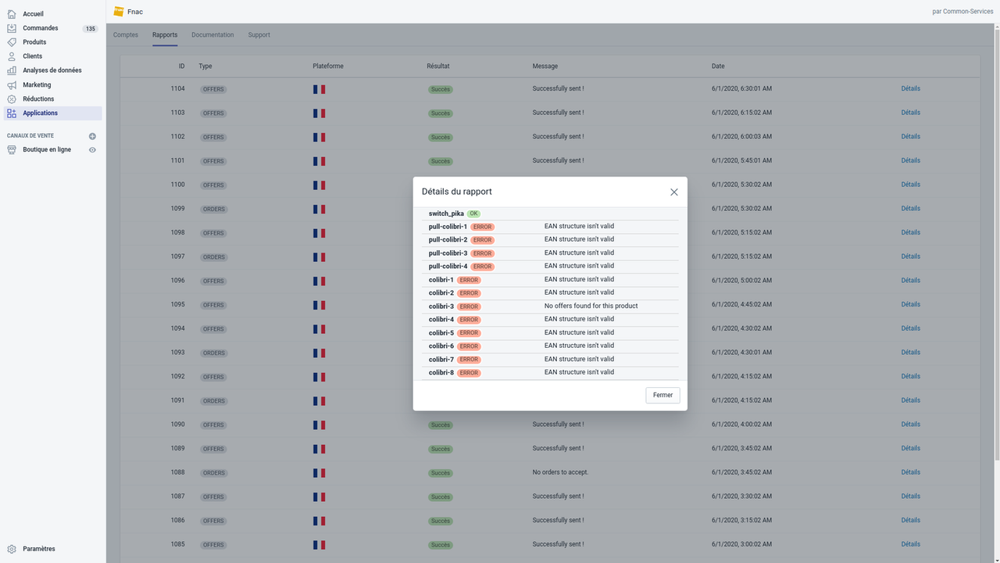Open Détails link for report 1103
The image size is (1000, 563).
click(910, 113)
